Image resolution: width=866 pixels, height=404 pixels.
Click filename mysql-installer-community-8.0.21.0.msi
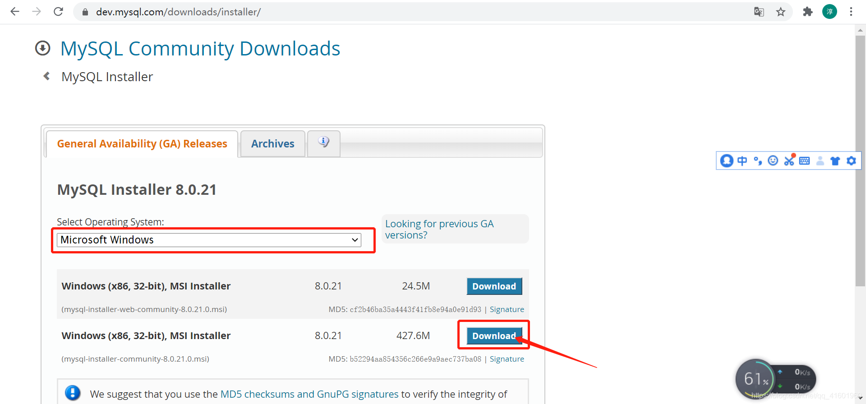coord(135,359)
